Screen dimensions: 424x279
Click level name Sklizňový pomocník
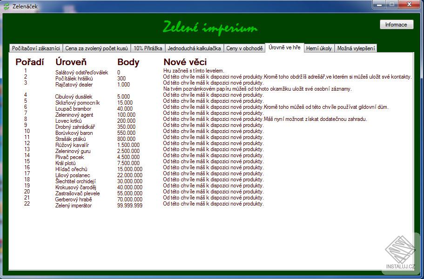click(x=77, y=103)
